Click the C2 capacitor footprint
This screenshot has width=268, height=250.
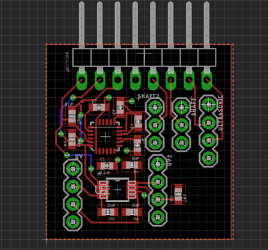(99, 107)
